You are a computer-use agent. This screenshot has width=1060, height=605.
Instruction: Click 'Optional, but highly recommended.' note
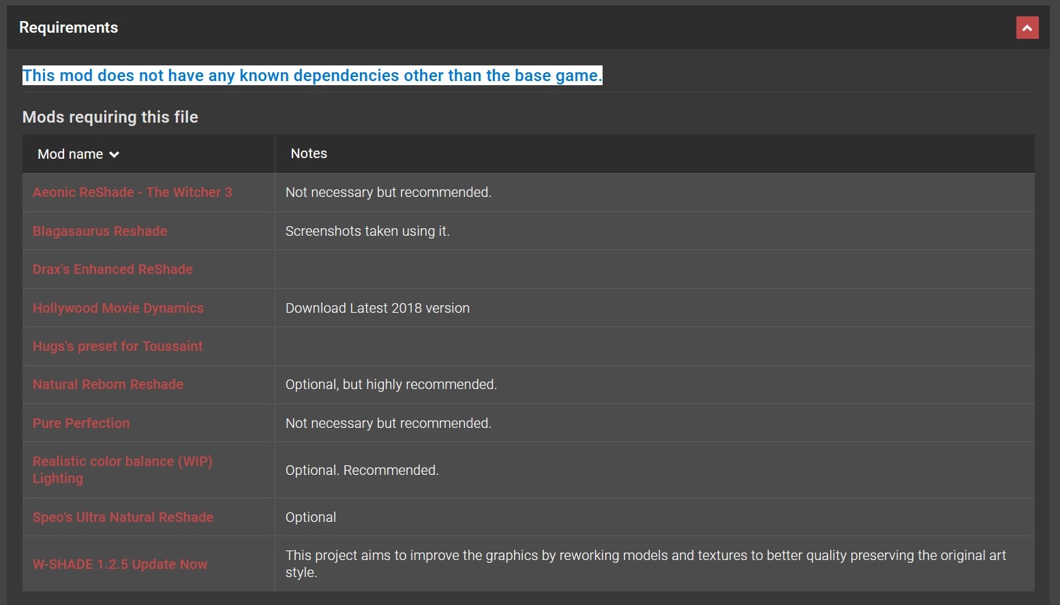click(391, 384)
